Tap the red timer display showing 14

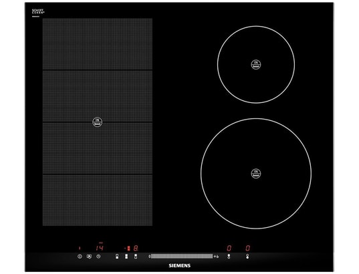coord(100,248)
